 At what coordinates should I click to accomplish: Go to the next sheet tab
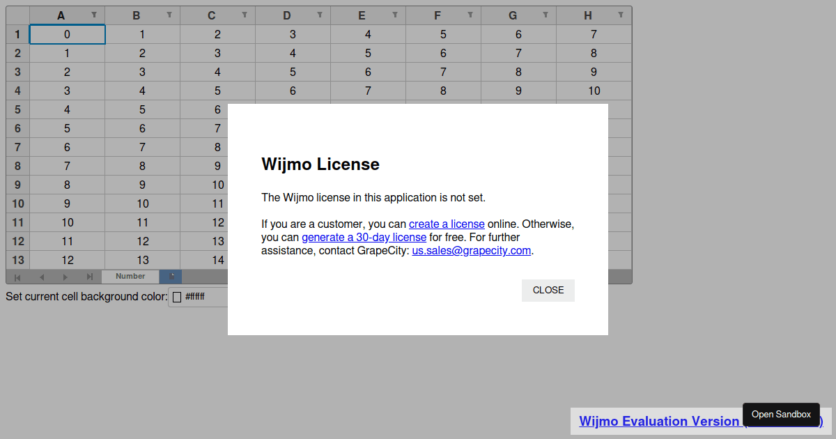point(65,277)
